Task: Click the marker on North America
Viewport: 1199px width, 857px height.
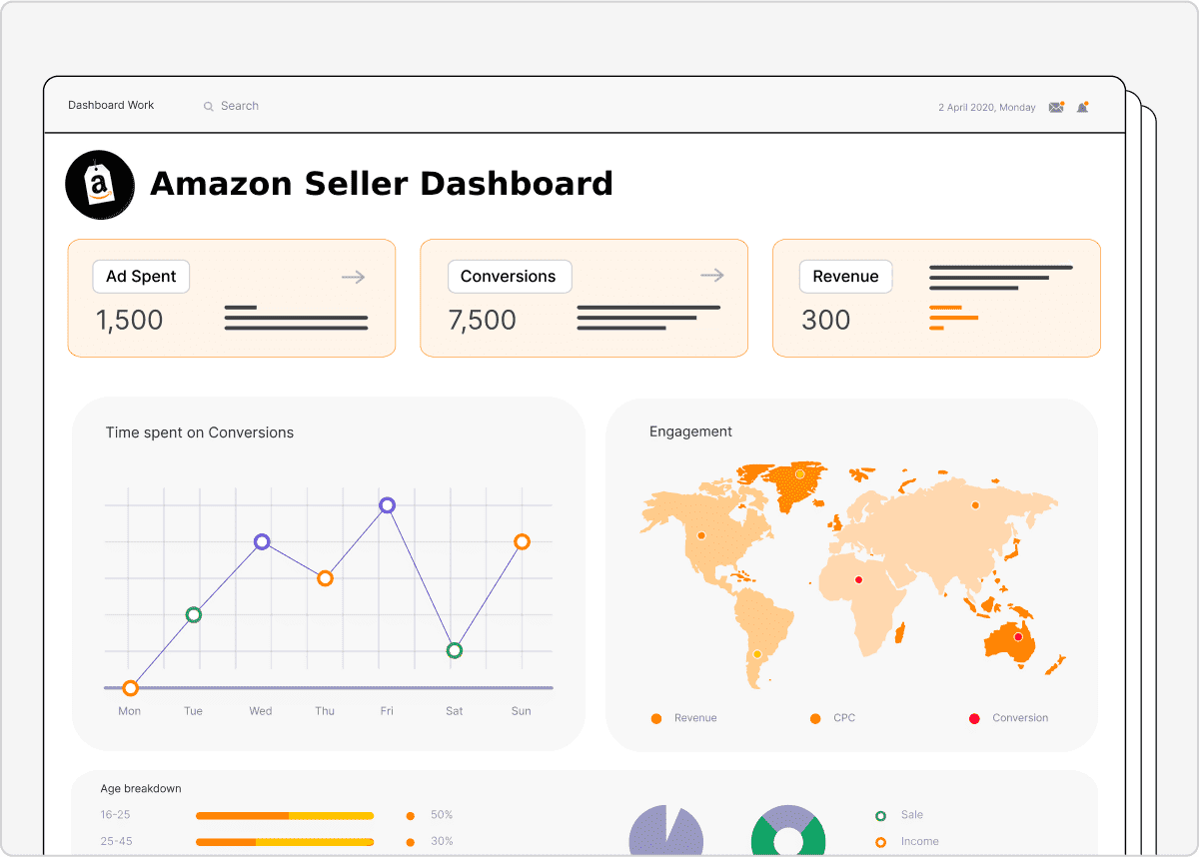Action: click(700, 534)
